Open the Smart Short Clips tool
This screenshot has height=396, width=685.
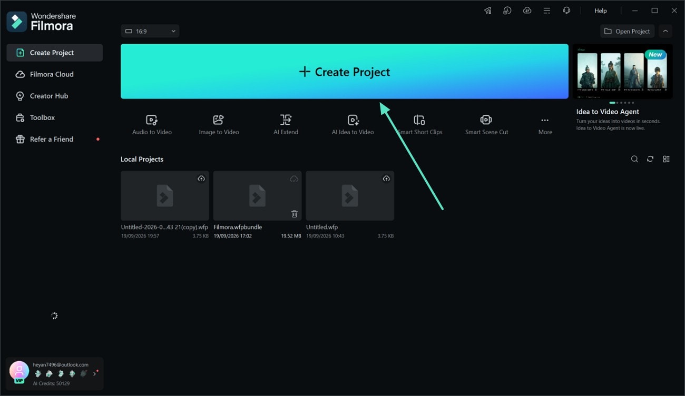pyautogui.click(x=419, y=125)
